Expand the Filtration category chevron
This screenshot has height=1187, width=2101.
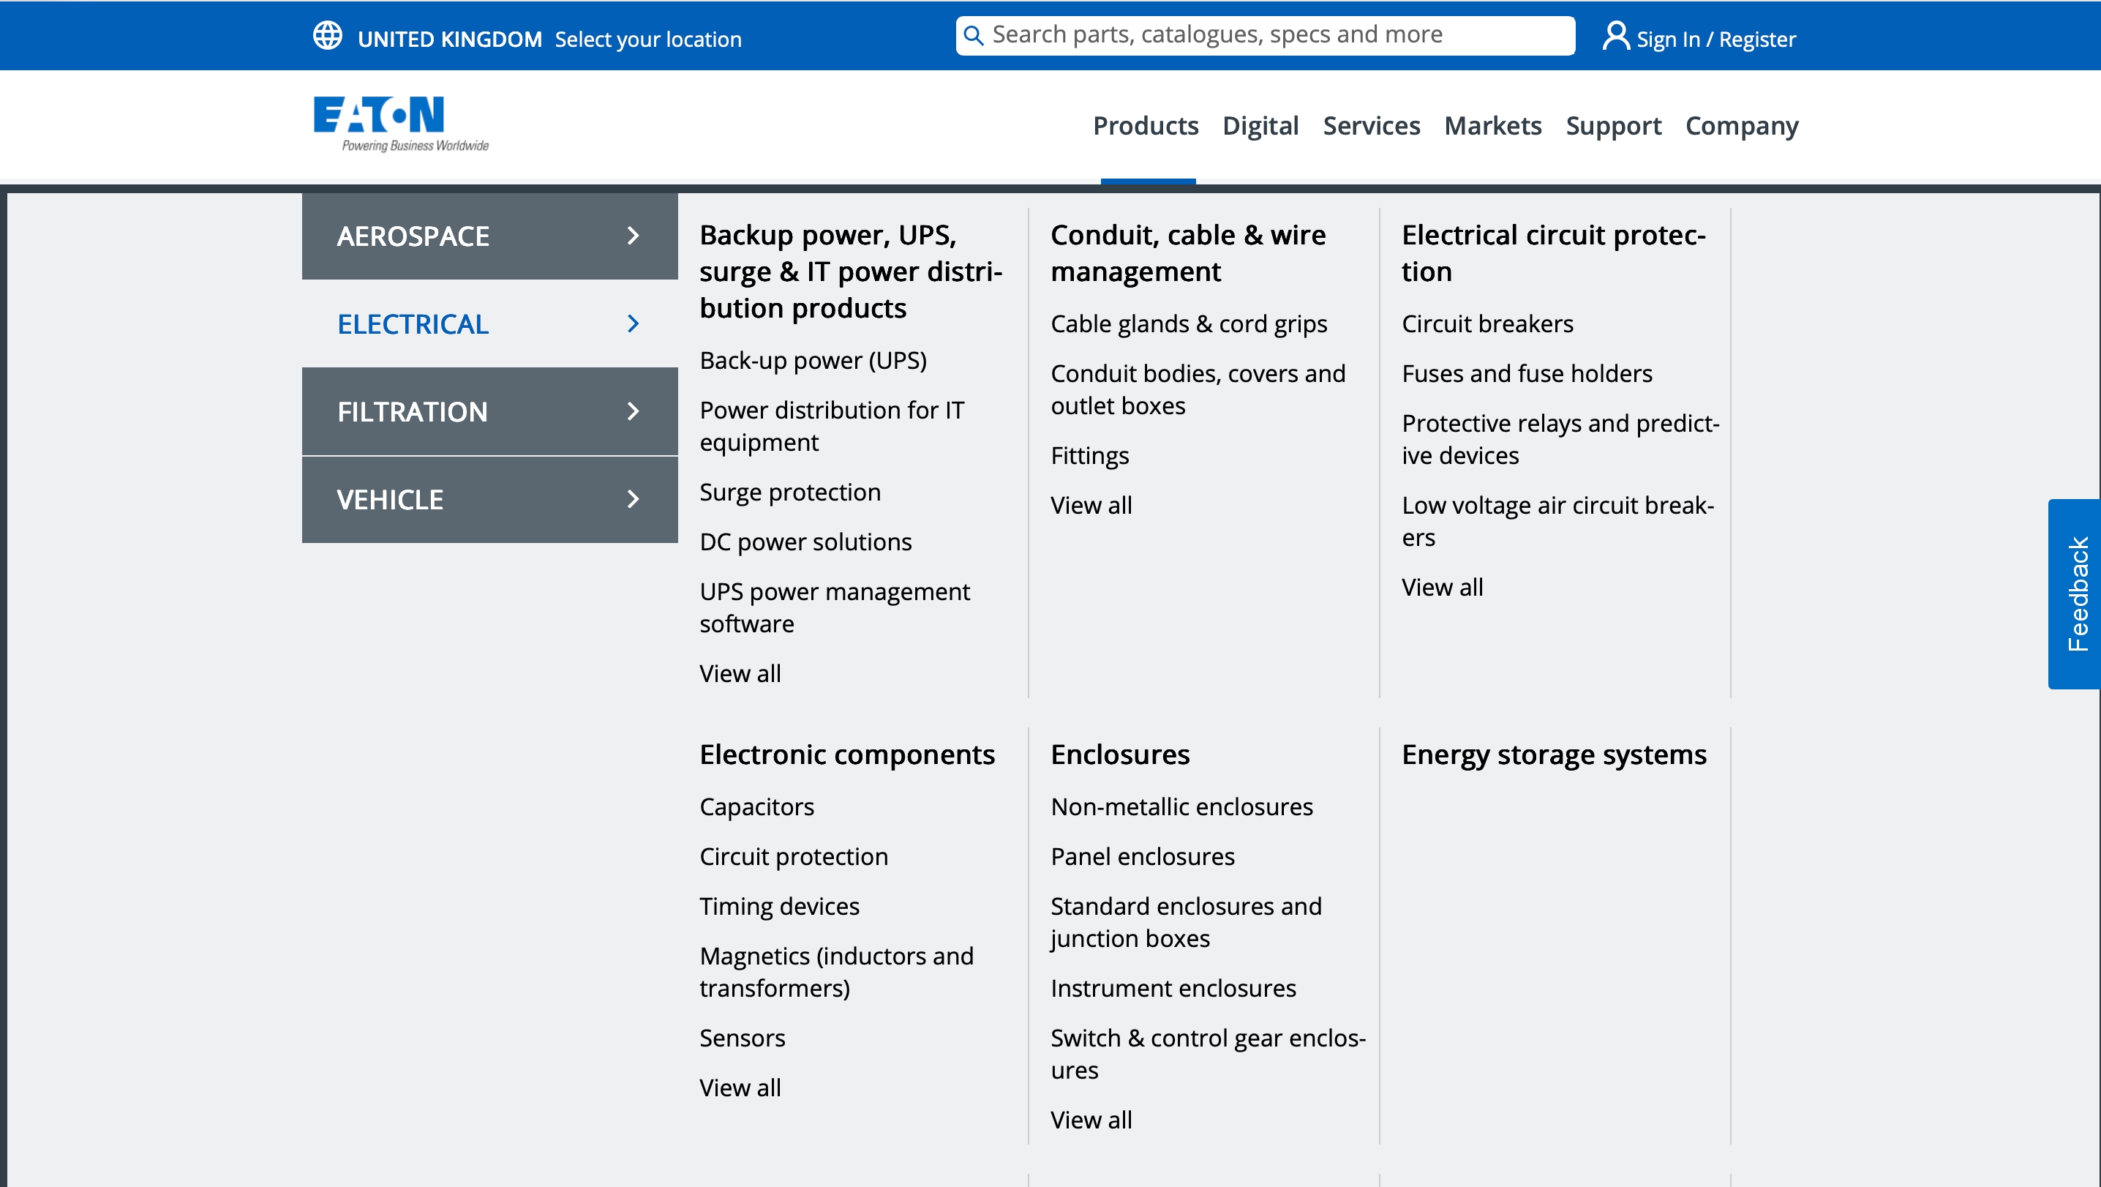[x=633, y=411]
